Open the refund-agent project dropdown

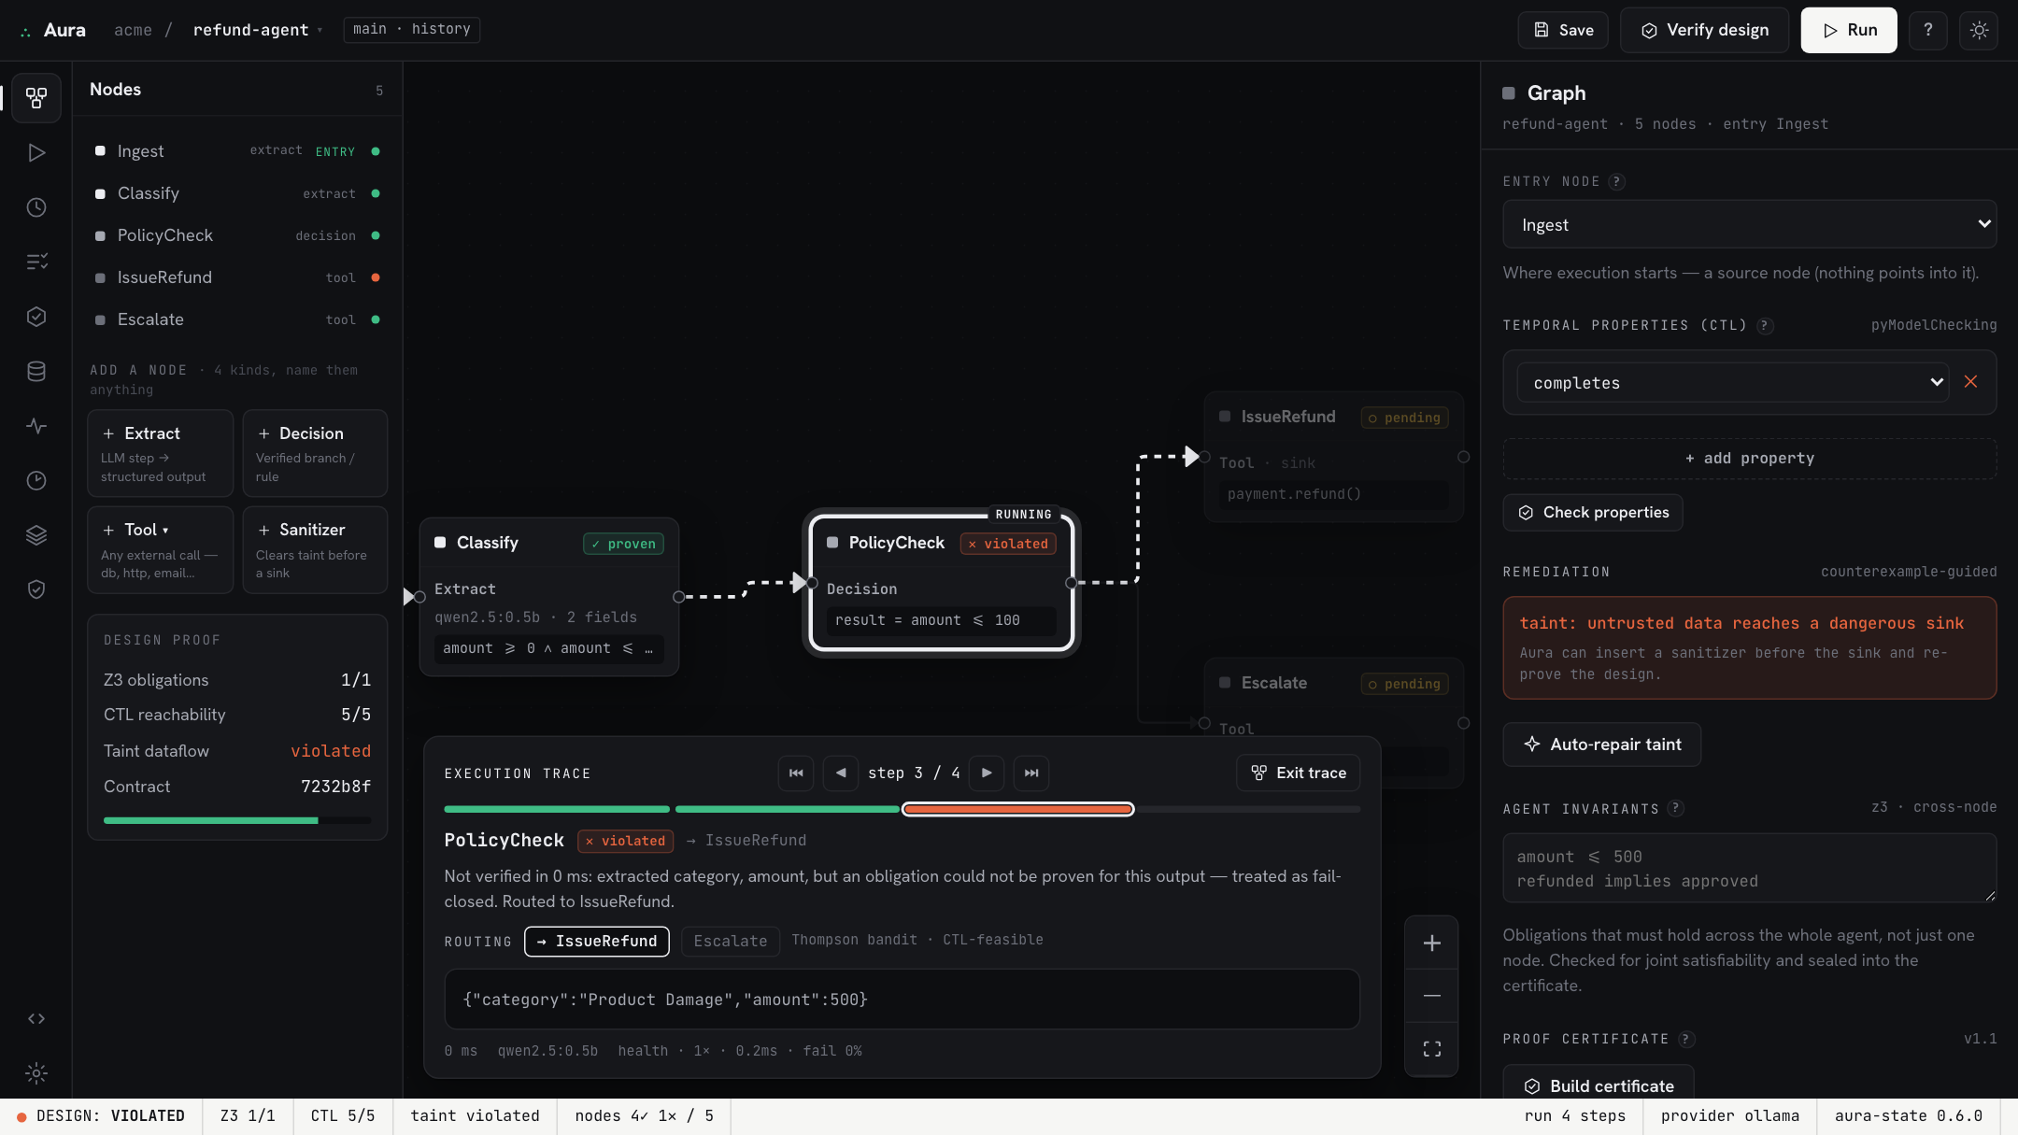click(x=257, y=30)
